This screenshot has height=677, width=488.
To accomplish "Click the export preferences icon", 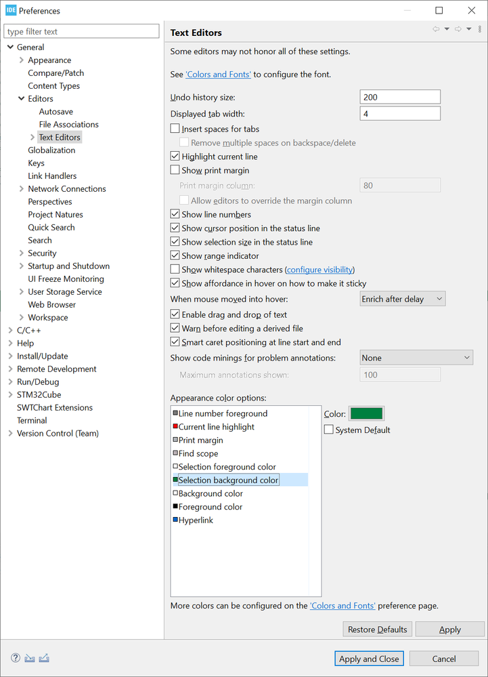I will click(x=44, y=658).
